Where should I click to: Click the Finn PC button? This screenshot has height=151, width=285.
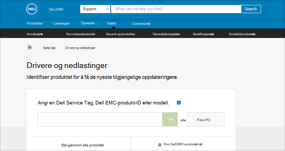(205, 119)
